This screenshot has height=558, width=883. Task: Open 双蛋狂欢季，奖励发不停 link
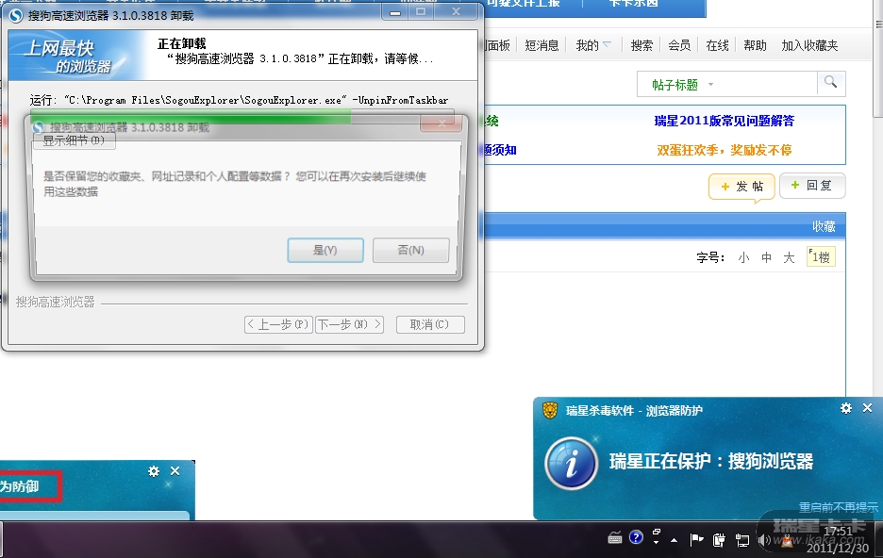coord(725,150)
